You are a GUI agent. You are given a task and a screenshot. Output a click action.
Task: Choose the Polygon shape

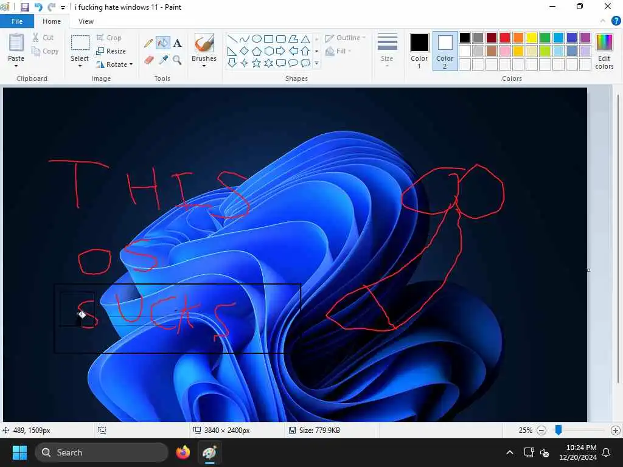coord(293,39)
